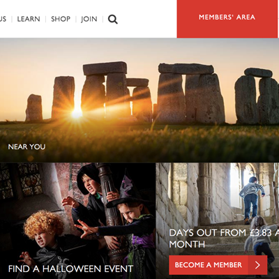Image resolution: width=279 pixels, height=279 pixels.
Task: Go to the SHOP menu item
Action: coord(61,19)
